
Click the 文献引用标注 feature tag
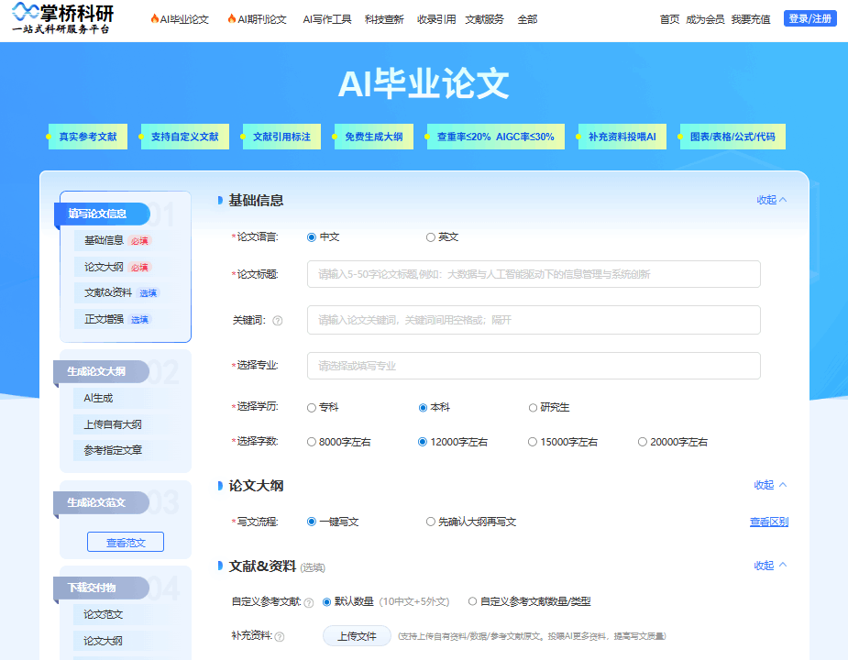click(x=281, y=137)
